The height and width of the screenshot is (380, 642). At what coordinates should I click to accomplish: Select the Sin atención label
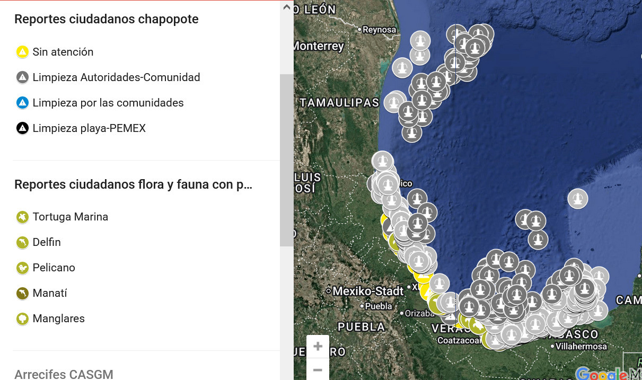tap(63, 52)
